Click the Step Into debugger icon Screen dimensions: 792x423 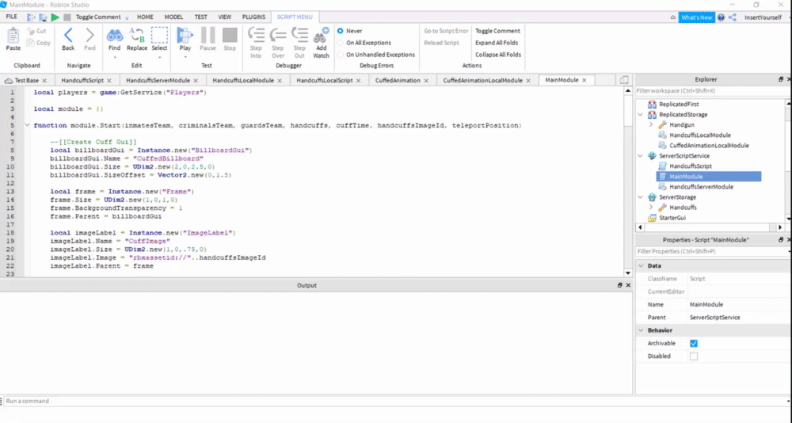click(x=256, y=35)
